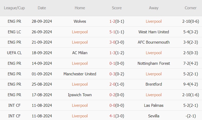Screen dimensions: 202x120
Task: Open Nottingham Forest team page
Action: (154, 63)
